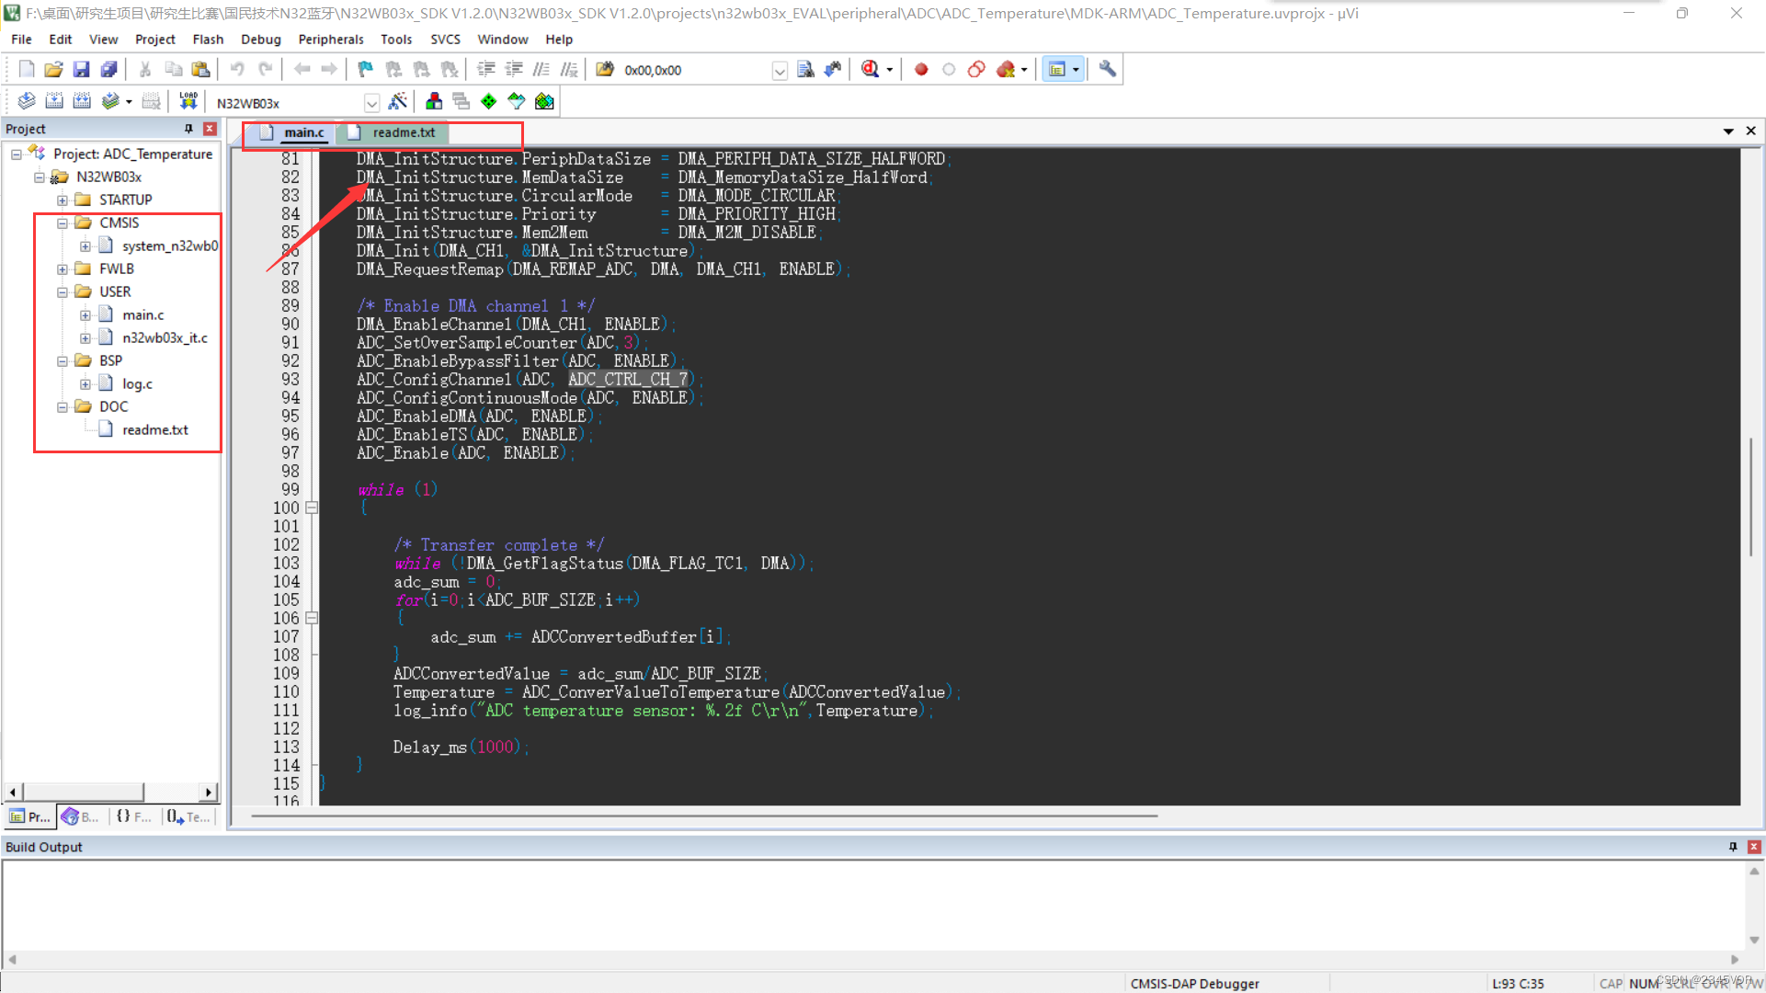The height and width of the screenshot is (993, 1766).
Task: Paste from clipboard toolbar icon
Action: point(200,69)
